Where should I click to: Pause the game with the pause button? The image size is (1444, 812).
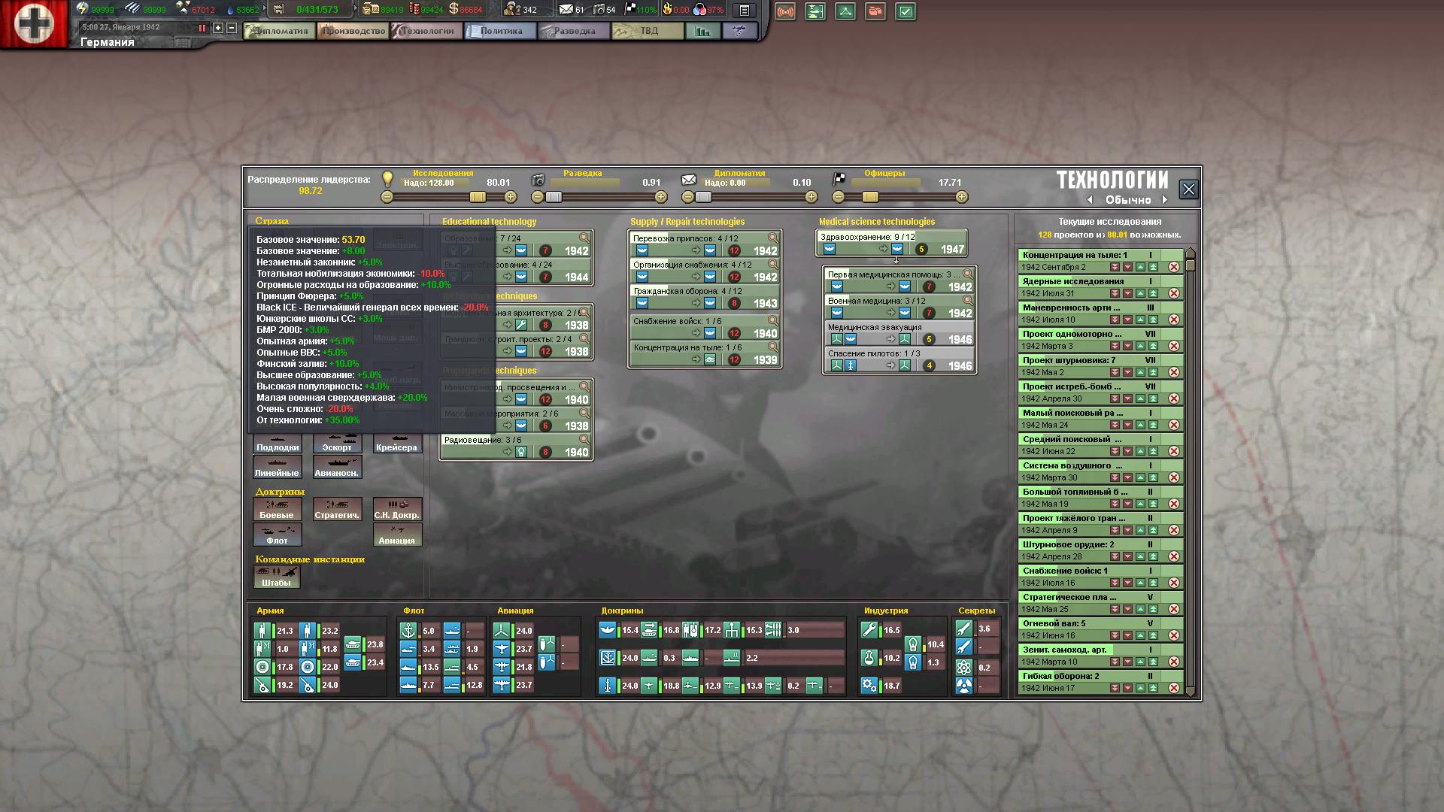pos(202,28)
